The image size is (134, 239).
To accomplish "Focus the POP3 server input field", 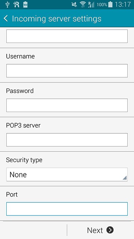I will click(67, 140).
